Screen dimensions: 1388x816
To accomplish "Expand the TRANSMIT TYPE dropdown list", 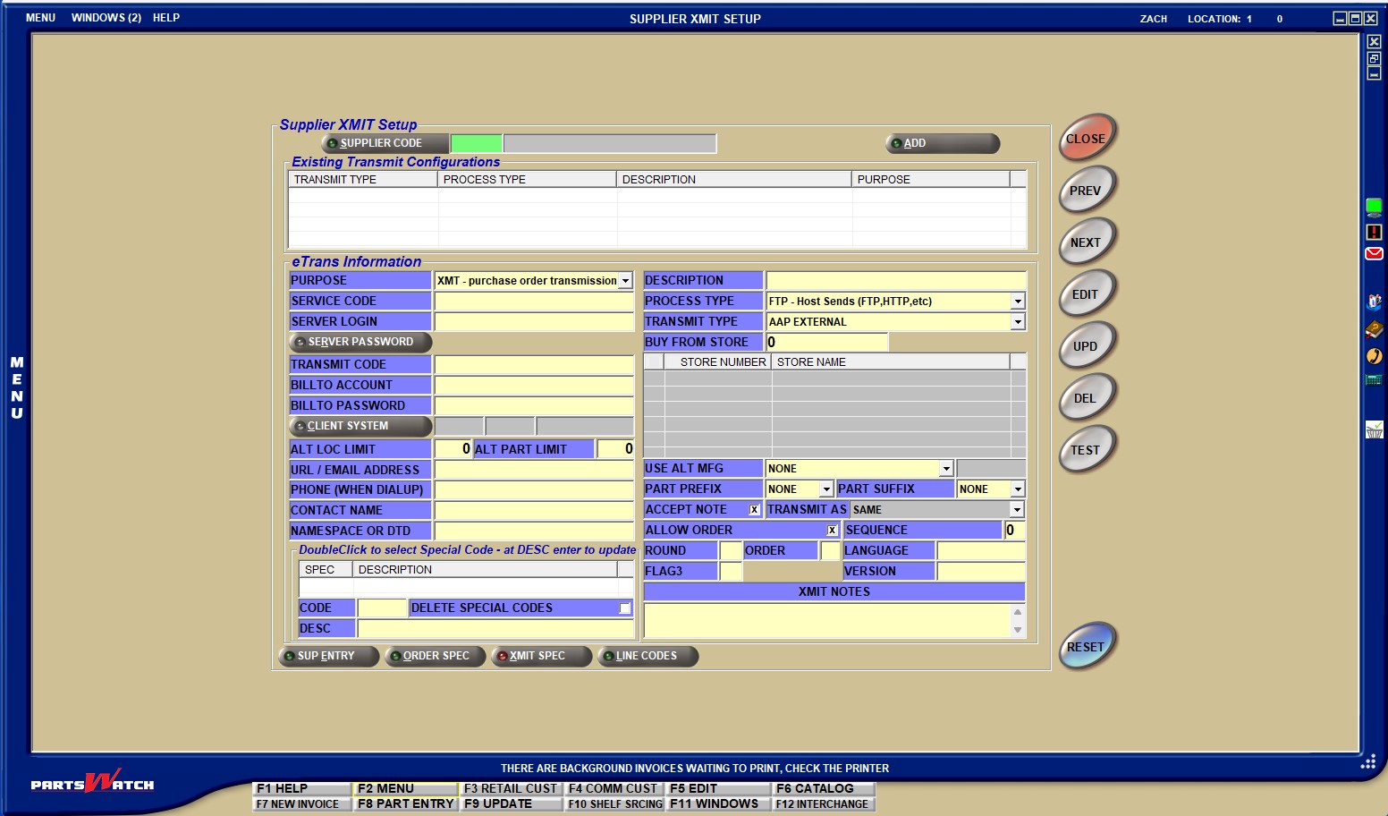I will (x=1017, y=322).
